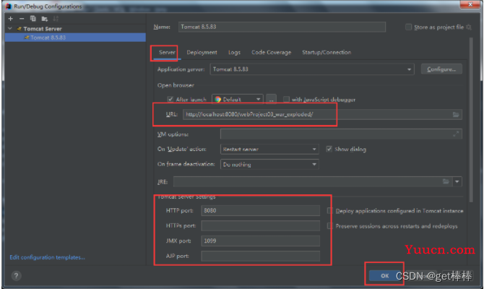Click the gear icon beside Store as project file
484x289 pixels.
tap(469, 27)
